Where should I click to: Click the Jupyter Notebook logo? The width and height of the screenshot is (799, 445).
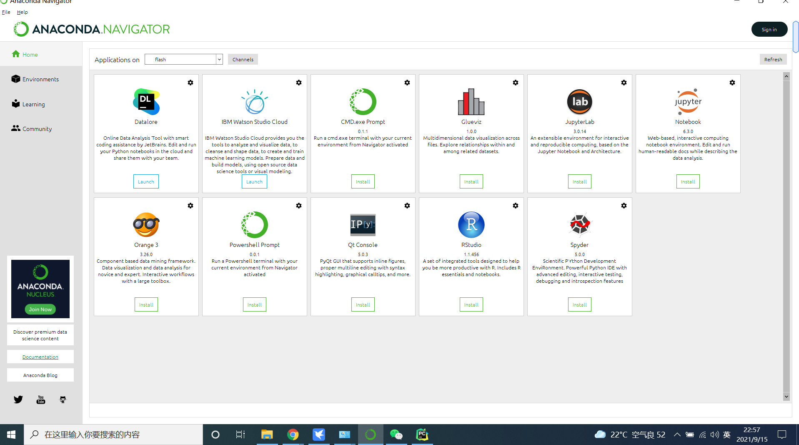point(688,101)
